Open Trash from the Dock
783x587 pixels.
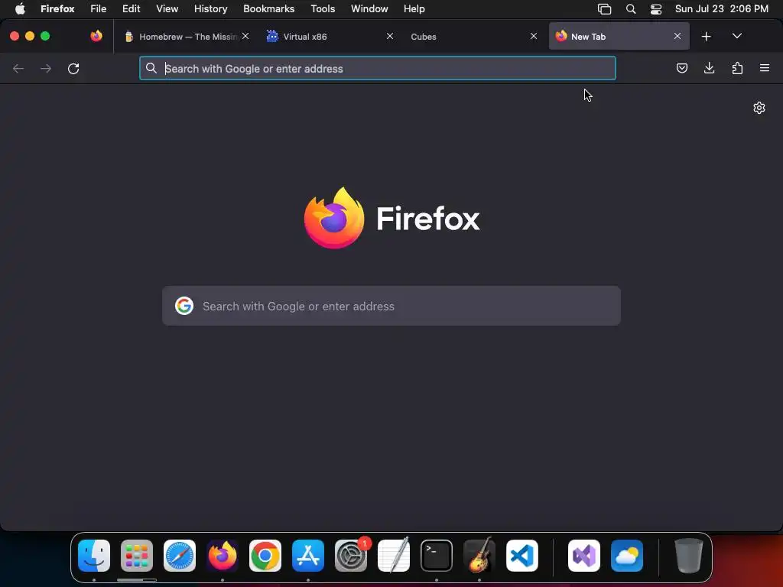[x=689, y=556]
